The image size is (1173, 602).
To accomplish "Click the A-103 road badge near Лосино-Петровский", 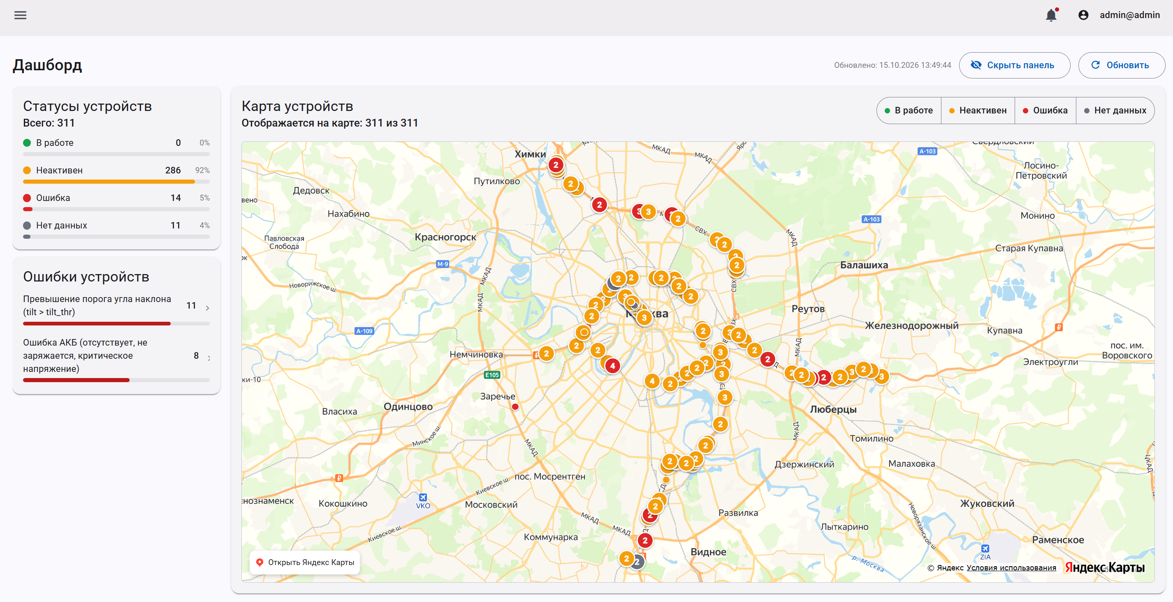I will [927, 152].
